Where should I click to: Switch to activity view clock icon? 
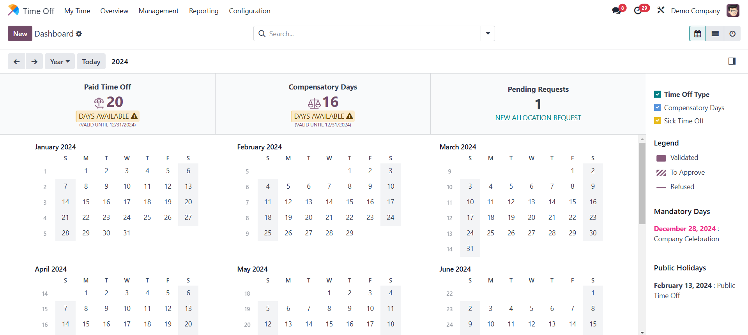[732, 34]
